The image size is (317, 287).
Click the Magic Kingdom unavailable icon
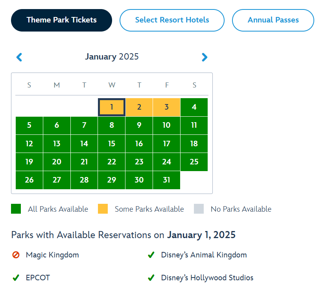point(16,255)
